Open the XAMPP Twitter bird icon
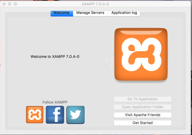Image resolution: width=192 pixels, height=135 pixels. click(x=75, y=115)
